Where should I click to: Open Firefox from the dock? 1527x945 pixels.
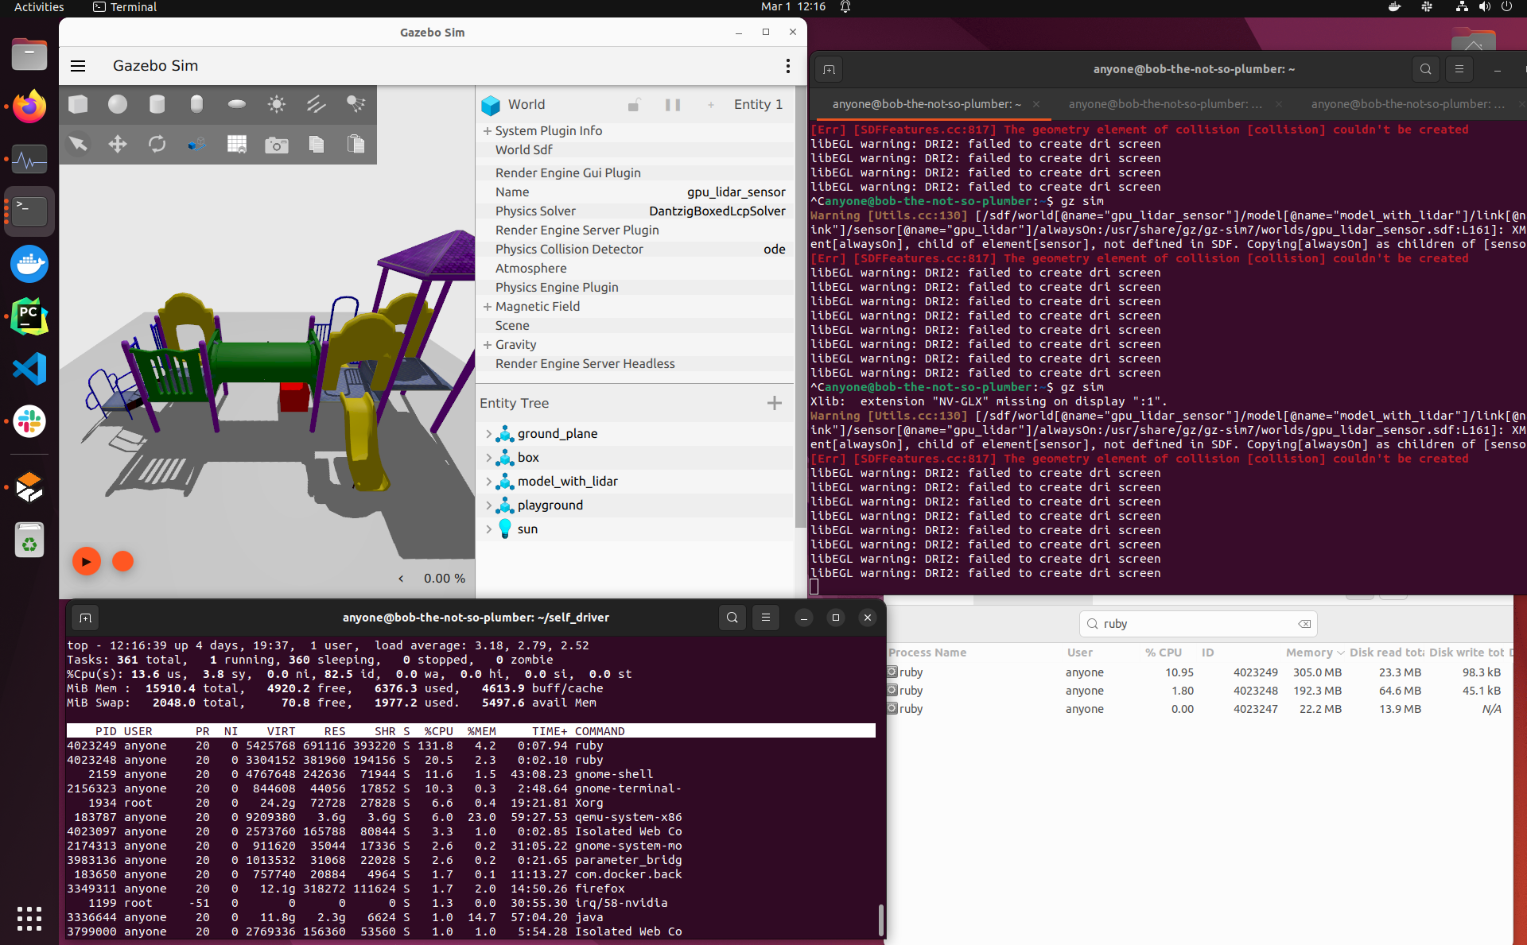(x=29, y=106)
